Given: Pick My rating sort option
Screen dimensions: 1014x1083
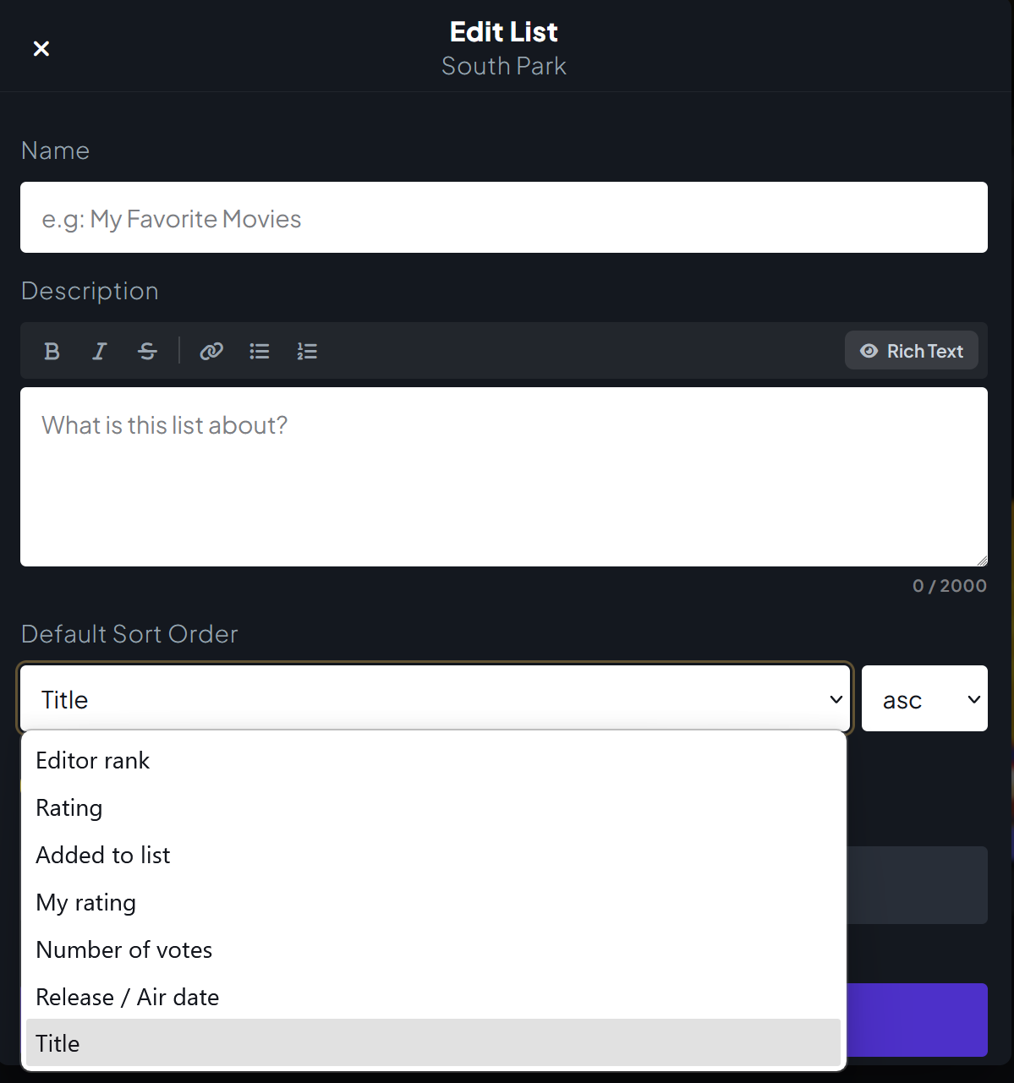Looking at the screenshot, I should (x=433, y=902).
